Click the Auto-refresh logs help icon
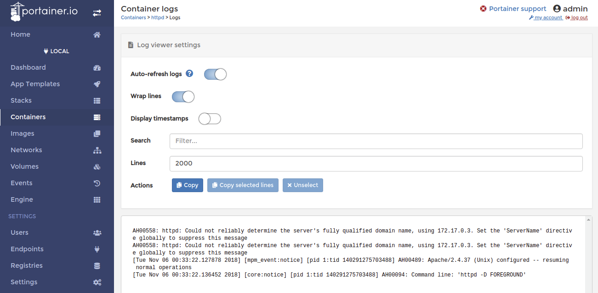Viewport: 598px width, 293px height. coord(189,74)
